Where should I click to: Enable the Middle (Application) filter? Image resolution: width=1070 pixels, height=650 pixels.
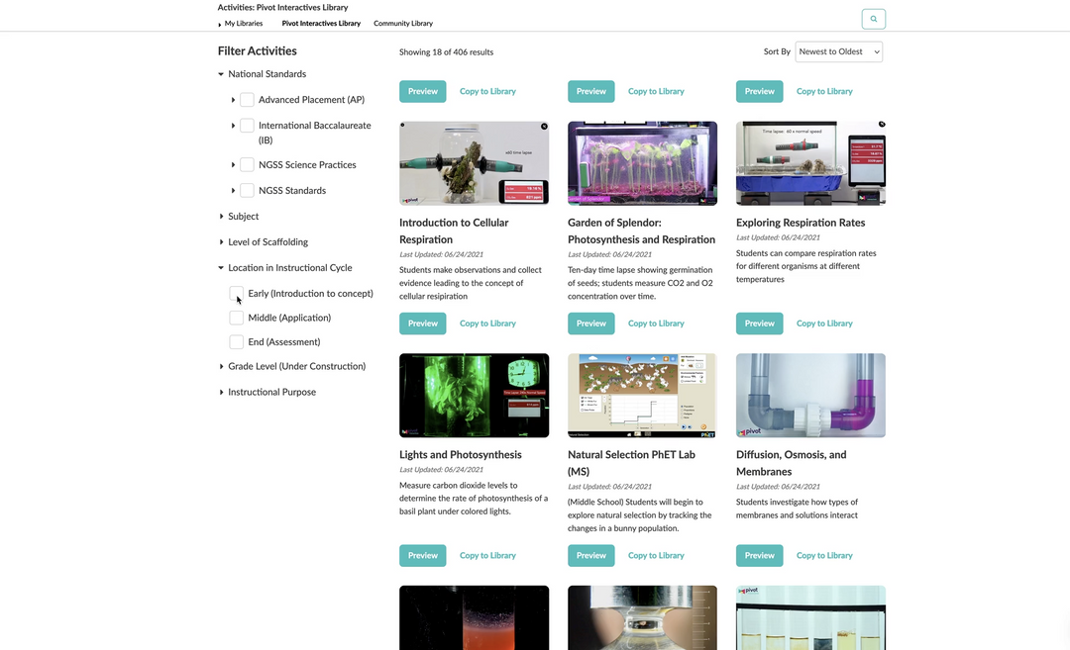[237, 317]
